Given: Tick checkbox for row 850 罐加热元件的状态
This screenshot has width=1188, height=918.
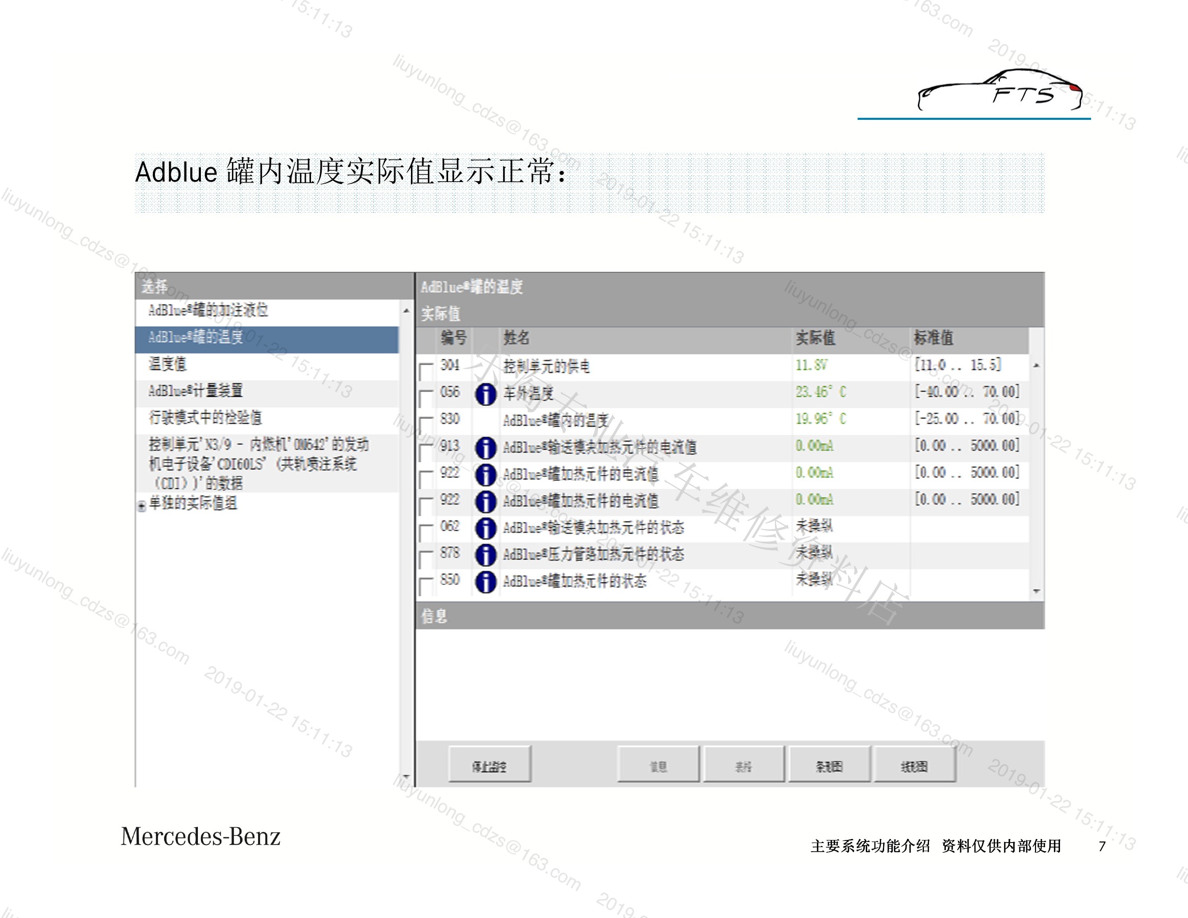Looking at the screenshot, I should 426,586.
